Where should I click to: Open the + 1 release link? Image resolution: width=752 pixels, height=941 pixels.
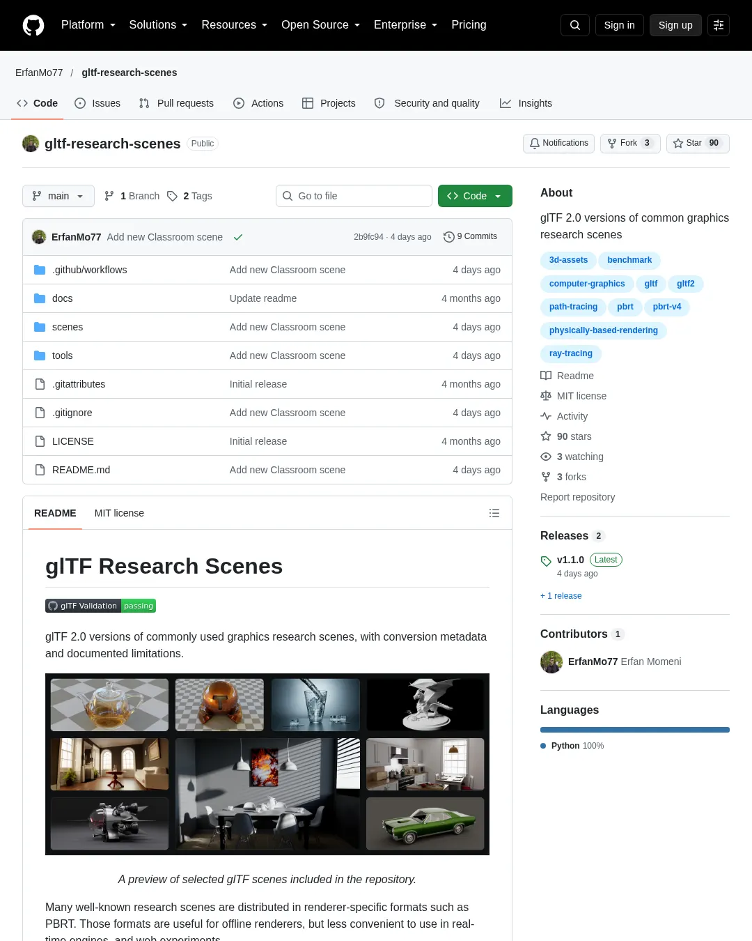pyautogui.click(x=561, y=596)
